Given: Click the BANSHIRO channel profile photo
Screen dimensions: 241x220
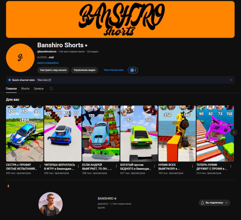Looking at the screenshot, I should pos(50,204).
